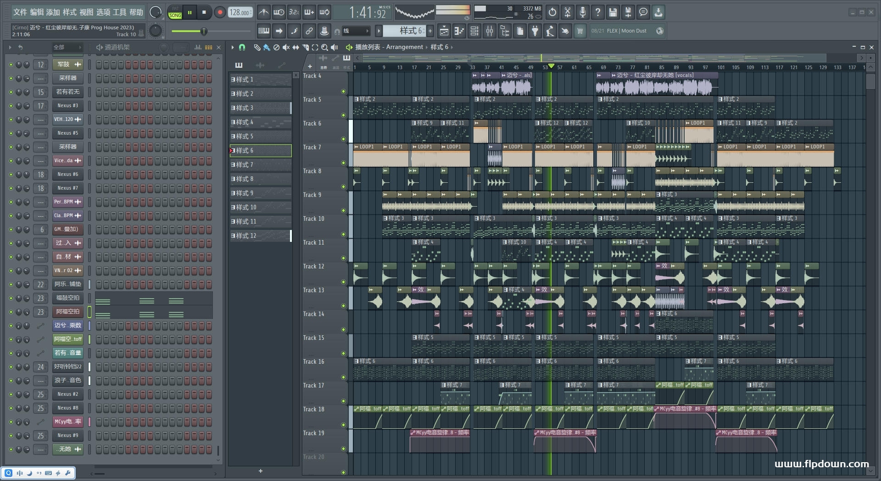Open the piano roll view icon
Viewport: 881px width, 481px height.
(x=459, y=31)
